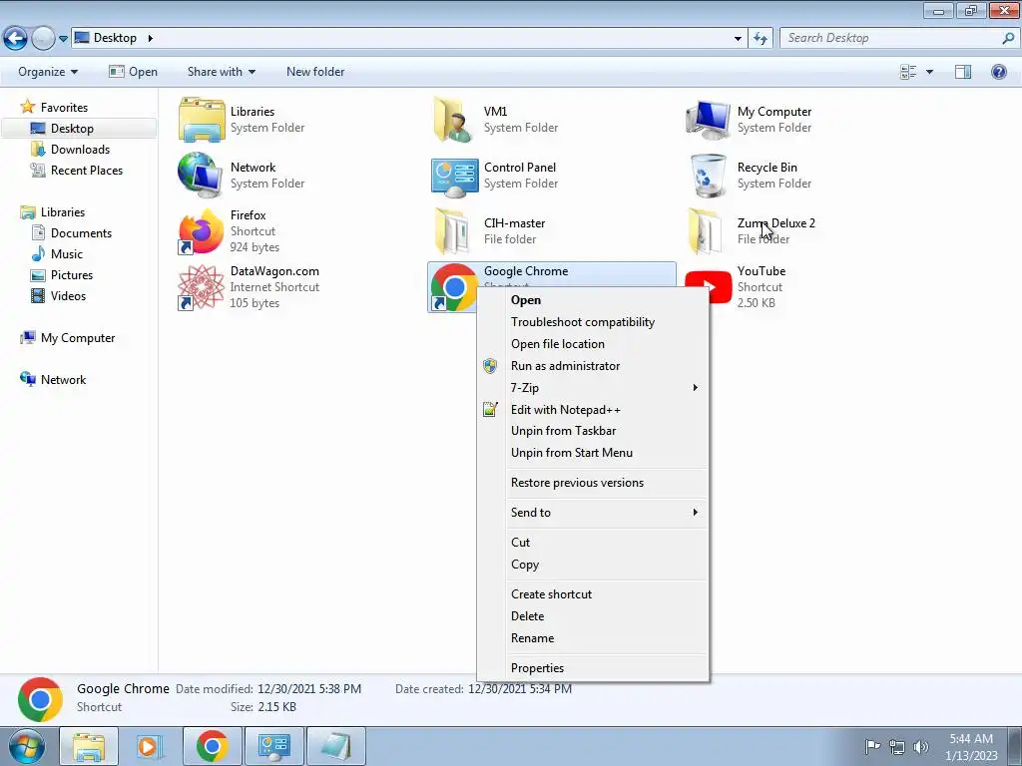Image resolution: width=1022 pixels, height=766 pixels.
Task: Click the Google Chrome shortcut icon in file list
Action: [454, 287]
